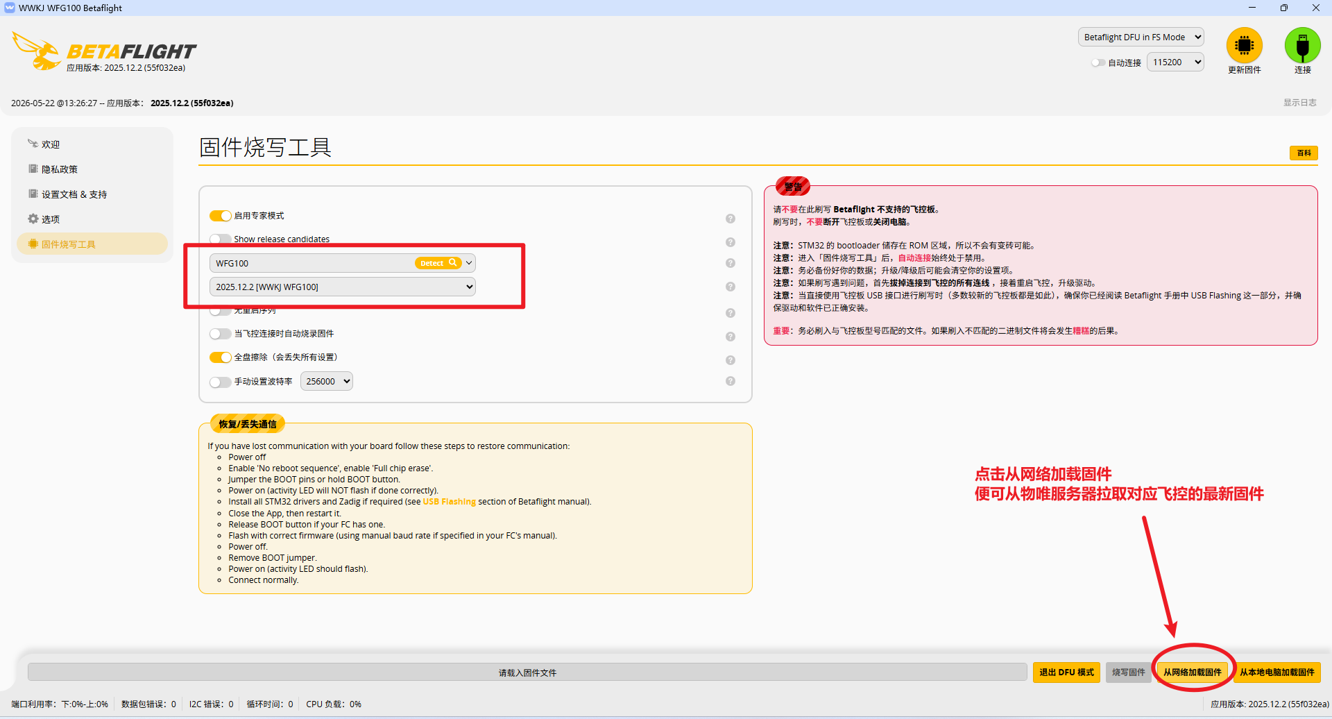Click the 退出 DFU 模式 button
The width and height of the screenshot is (1332, 719).
pos(1066,673)
